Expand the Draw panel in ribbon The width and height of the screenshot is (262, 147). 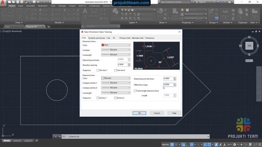(19, 22)
